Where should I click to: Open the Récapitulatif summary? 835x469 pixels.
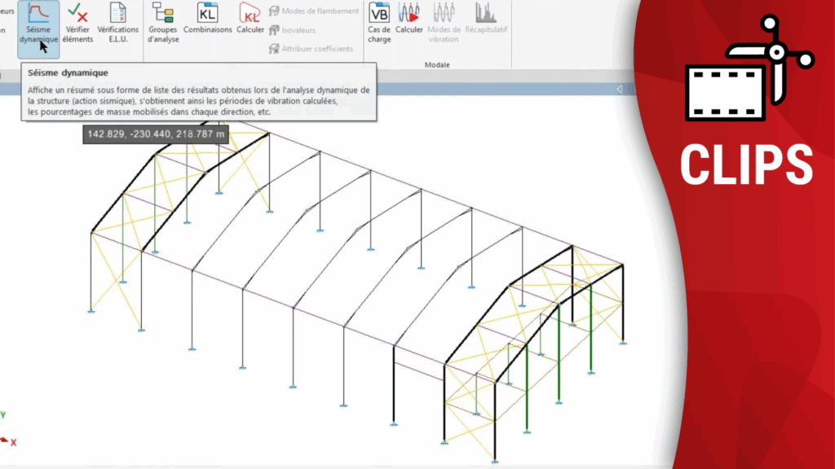[x=487, y=20]
